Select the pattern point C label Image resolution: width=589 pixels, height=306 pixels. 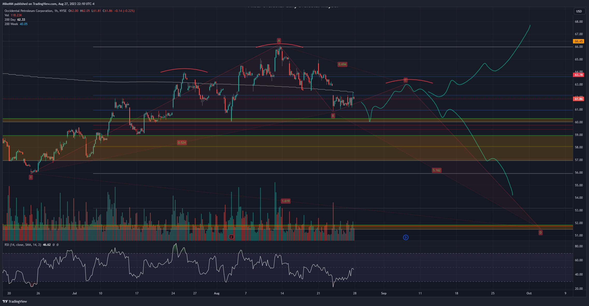pyautogui.click(x=406, y=80)
